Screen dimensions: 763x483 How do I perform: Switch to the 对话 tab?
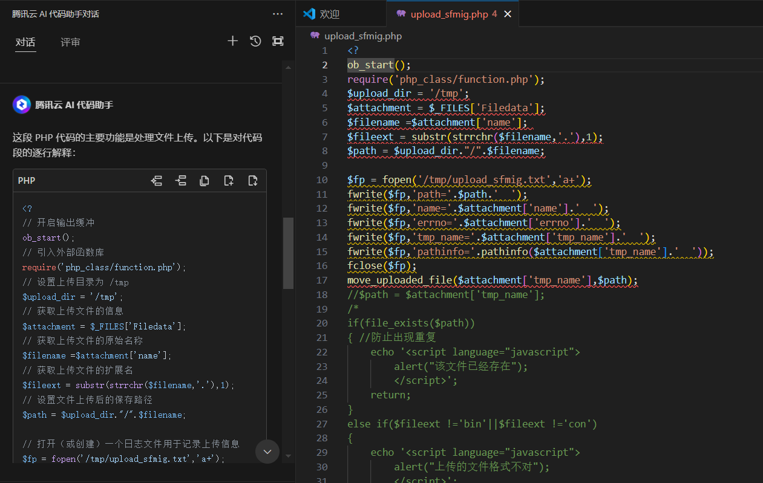point(25,42)
